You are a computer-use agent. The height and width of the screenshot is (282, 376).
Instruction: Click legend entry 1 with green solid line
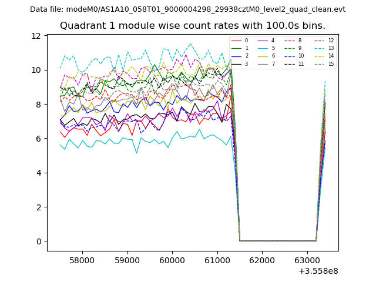tap(241, 48)
